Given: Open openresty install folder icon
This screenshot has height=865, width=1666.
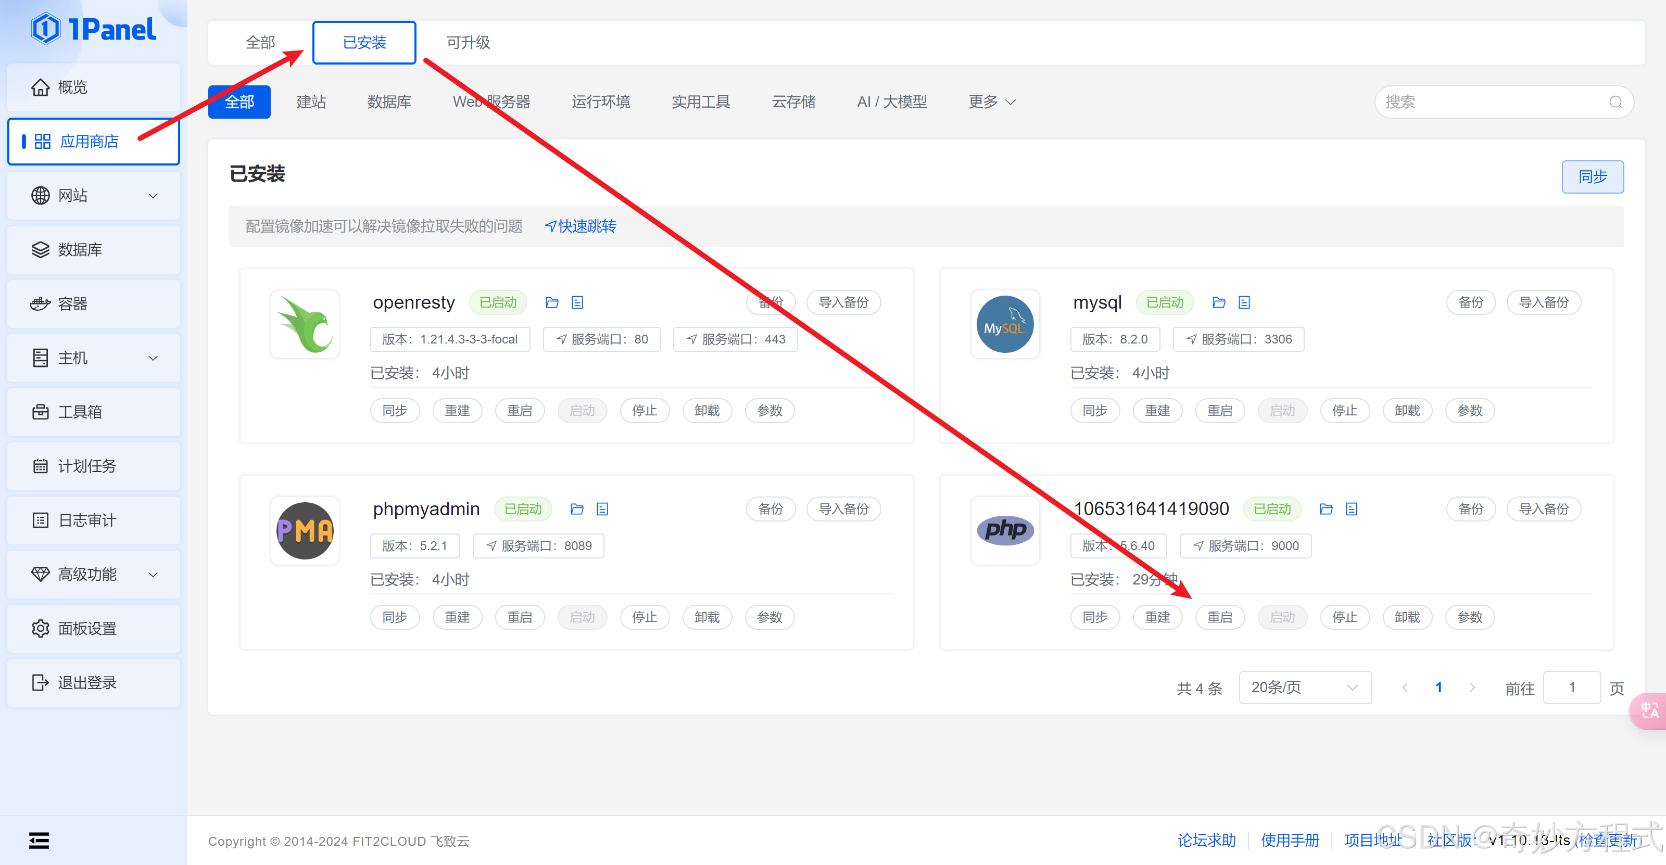Looking at the screenshot, I should pos(552,302).
